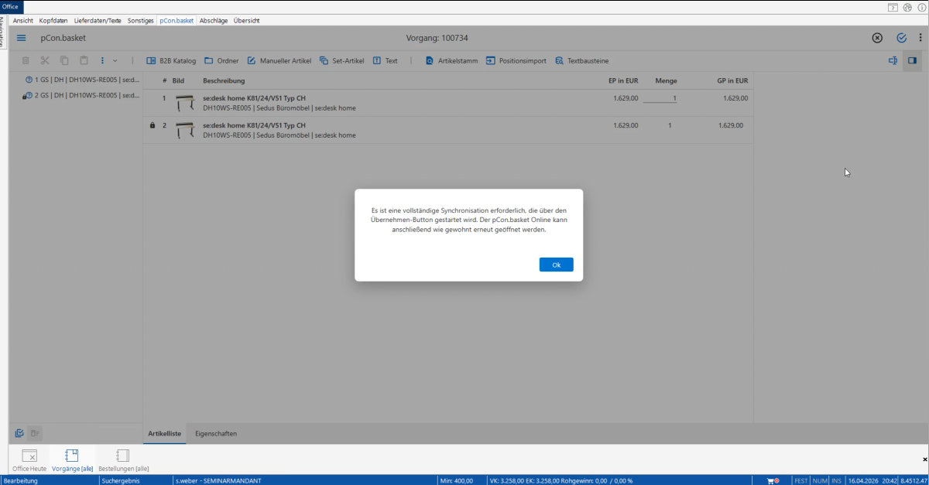
Task: Open the Abschläge menu
Action: 214,20
